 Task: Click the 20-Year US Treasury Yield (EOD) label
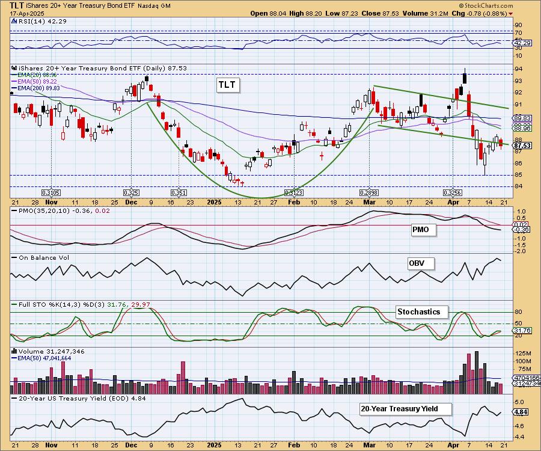[x=79, y=398]
